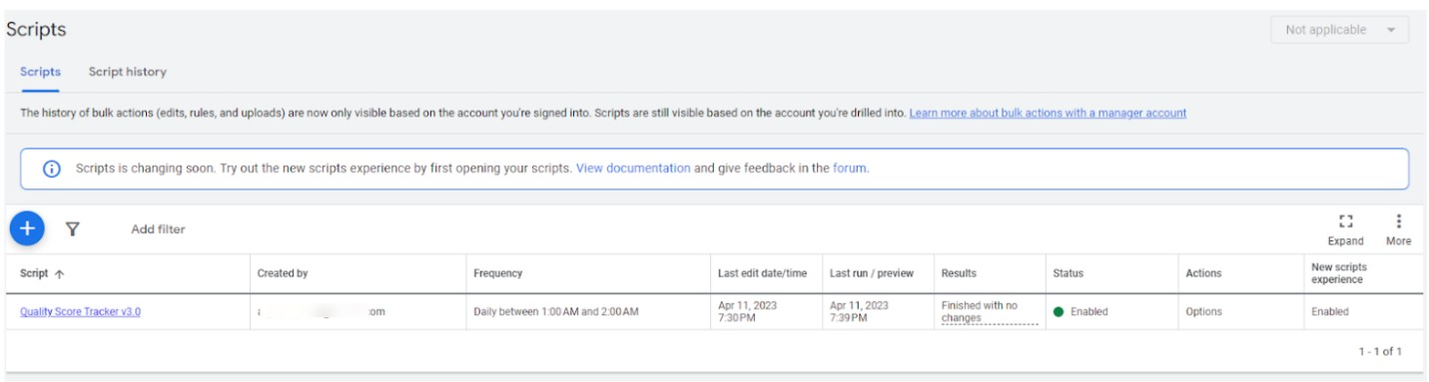This screenshot has width=1429, height=382.
Task: Open the Not applicable dropdown
Action: [x=1339, y=30]
